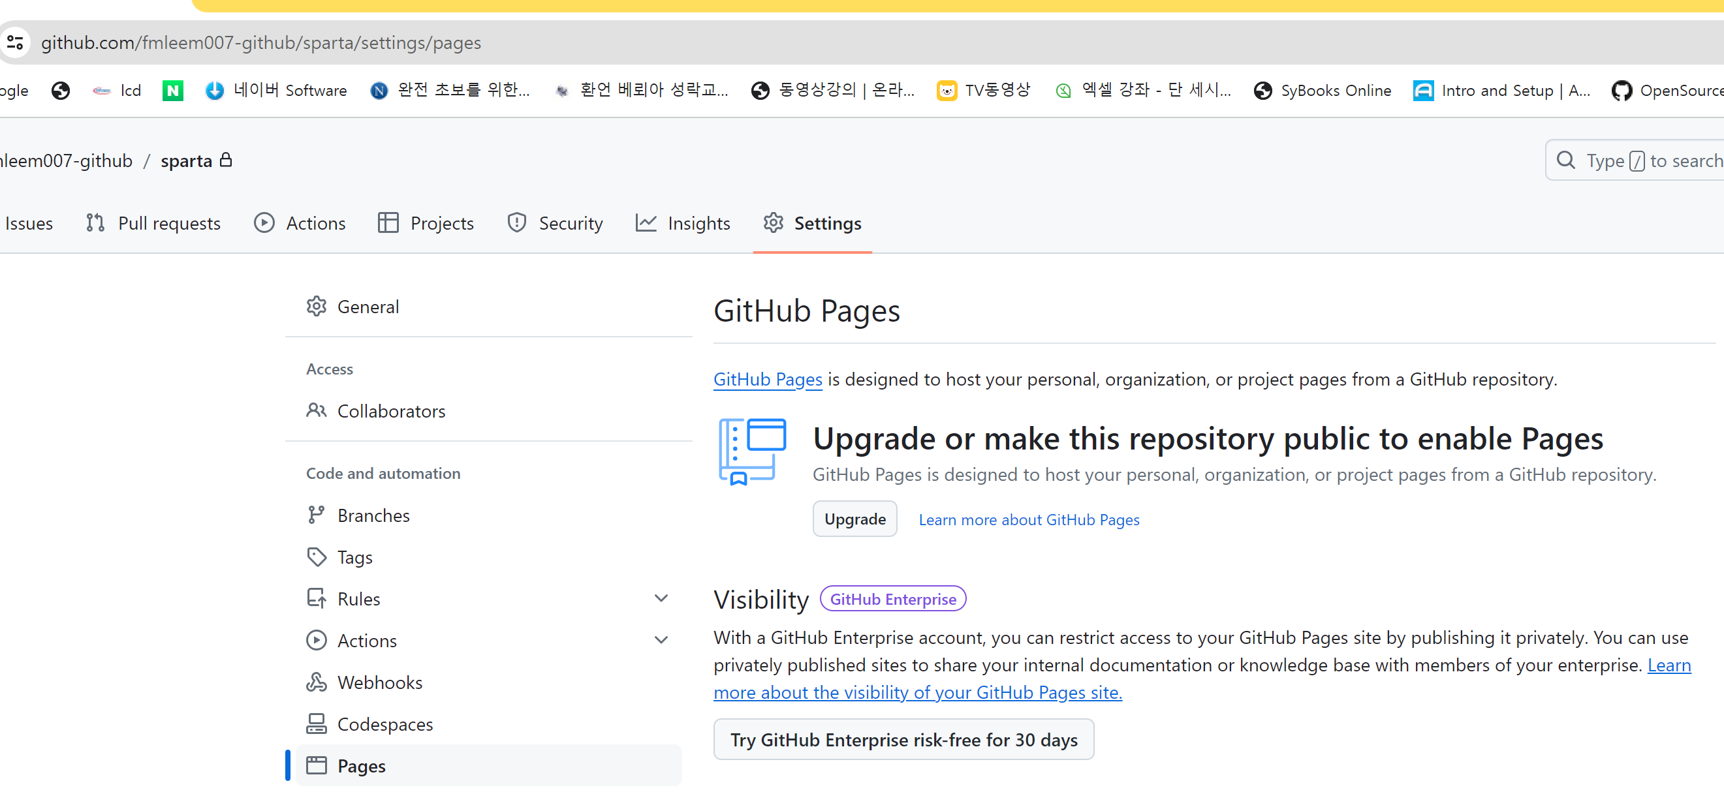
Task: Click the Insights graph icon
Action: [x=646, y=222]
